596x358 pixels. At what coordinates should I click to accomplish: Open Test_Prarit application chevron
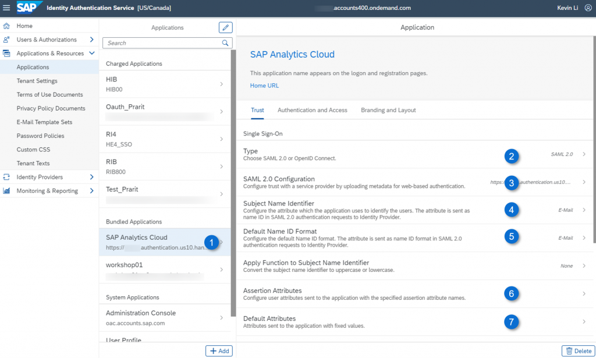[221, 194]
